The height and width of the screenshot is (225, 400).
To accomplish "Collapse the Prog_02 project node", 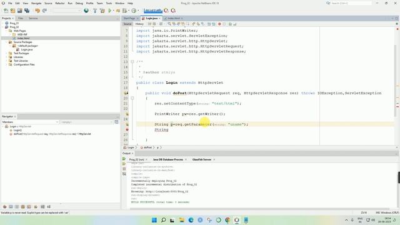I will (x=2, y=27).
